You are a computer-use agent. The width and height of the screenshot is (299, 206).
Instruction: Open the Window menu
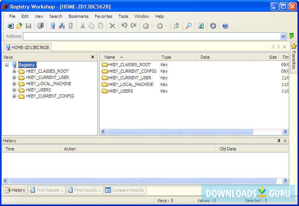[142, 16]
